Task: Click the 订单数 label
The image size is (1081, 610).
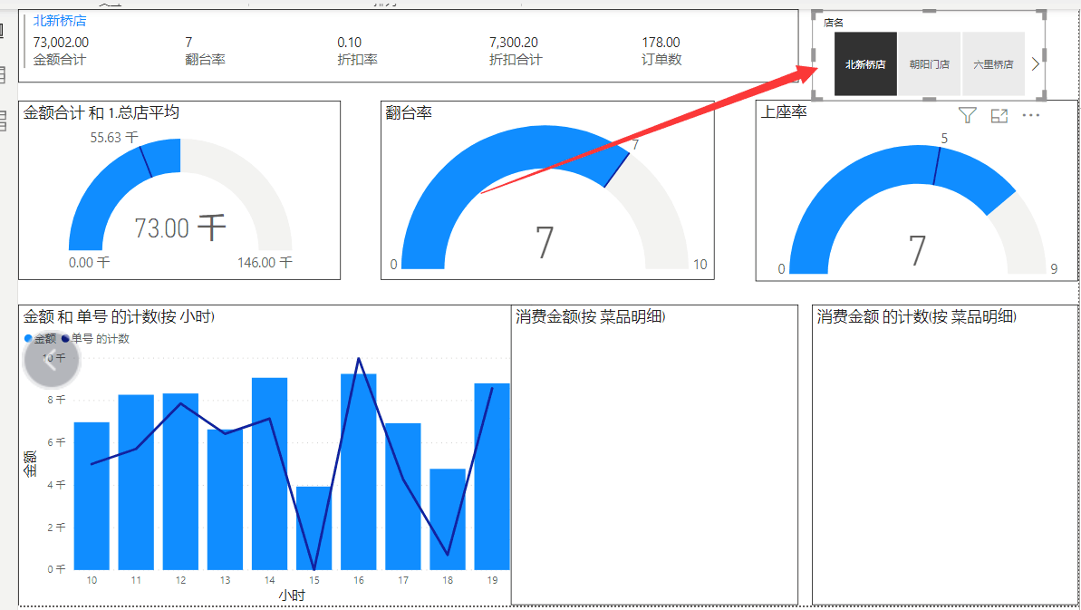Action: pos(661,59)
